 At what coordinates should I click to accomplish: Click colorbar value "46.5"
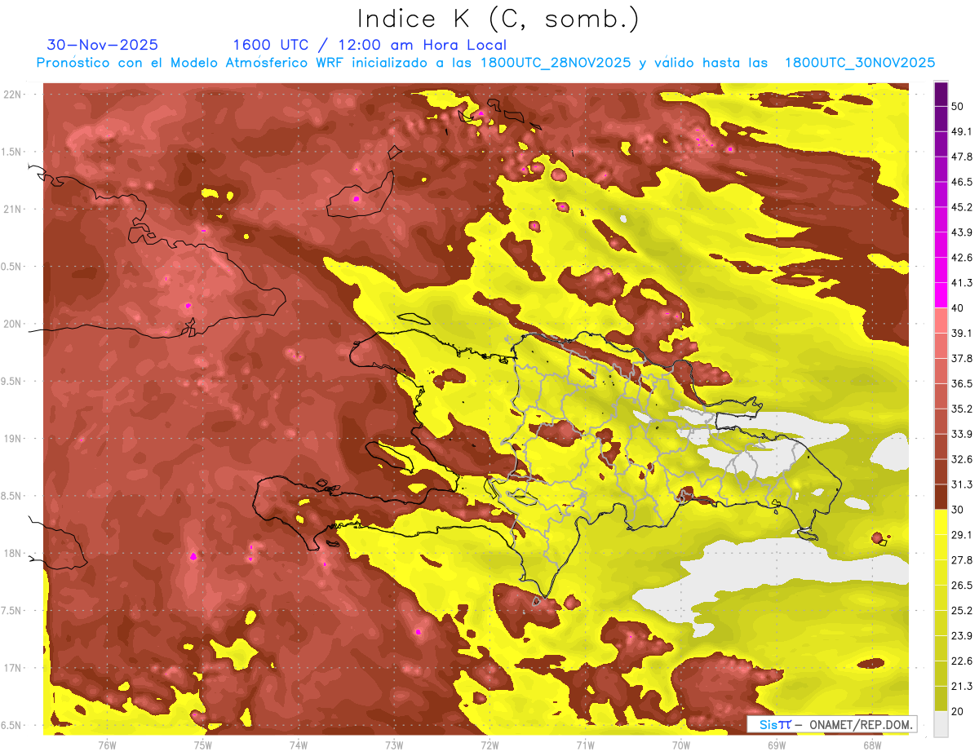(x=961, y=182)
